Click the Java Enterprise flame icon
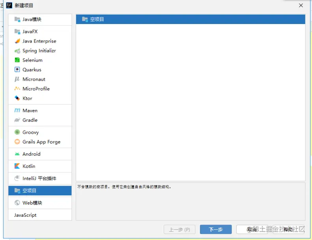312x240 pixels. [17, 41]
